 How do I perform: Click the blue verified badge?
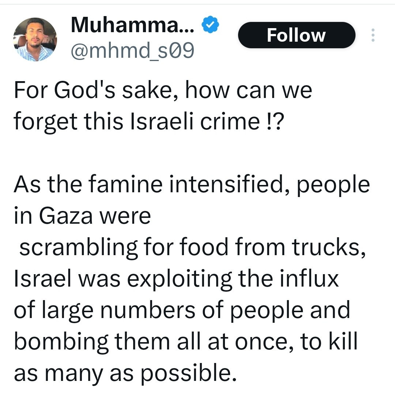pyautogui.click(x=210, y=25)
